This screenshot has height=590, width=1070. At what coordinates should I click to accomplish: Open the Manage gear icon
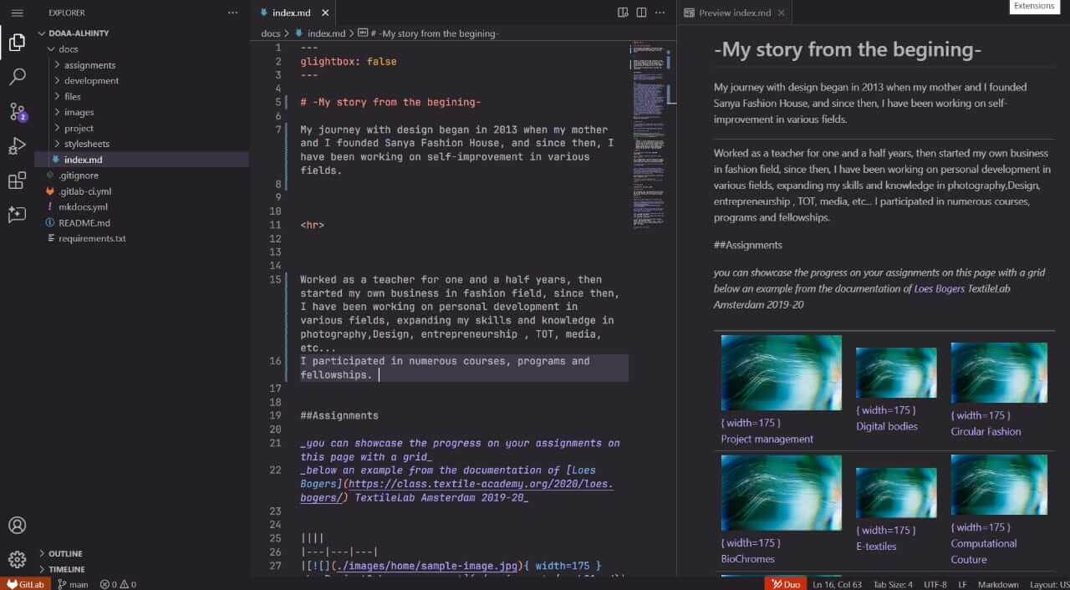pyautogui.click(x=17, y=560)
